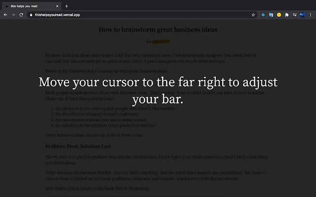Click 'Great business ideas are strong' sentence
This screenshot has height=197, width=316.
tap(94, 135)
